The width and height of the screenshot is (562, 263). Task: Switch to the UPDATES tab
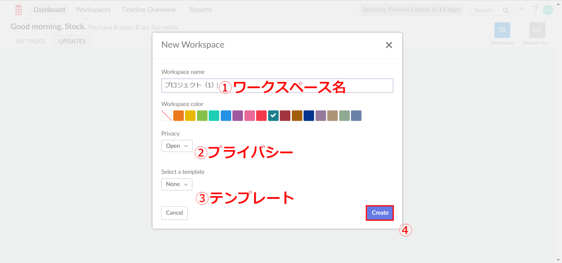tap(72, 41)
